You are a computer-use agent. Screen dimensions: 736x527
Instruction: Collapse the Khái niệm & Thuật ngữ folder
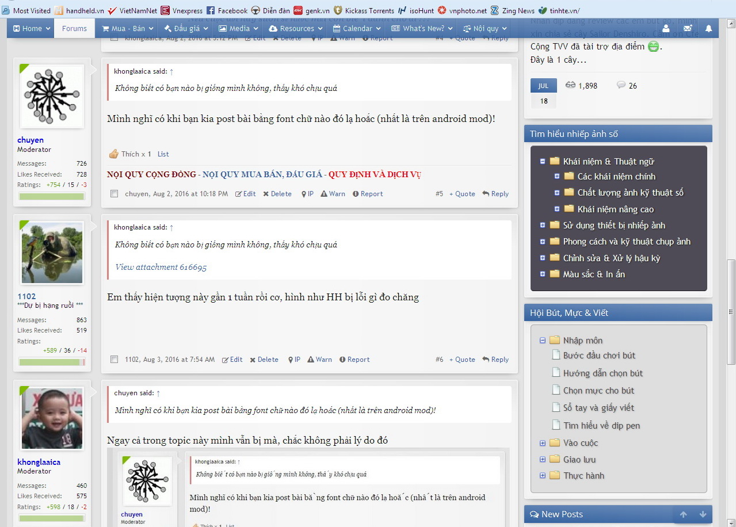click(542, 162)
